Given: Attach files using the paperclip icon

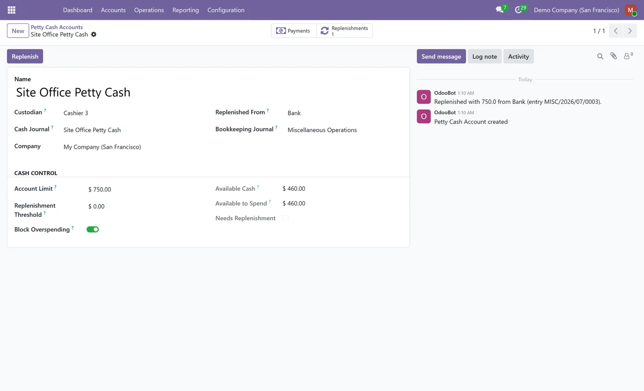Looking at the screenshot, I should (x=614, y=56).
